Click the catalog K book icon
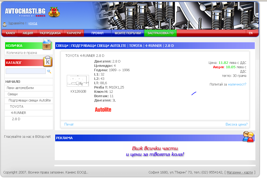Screen dimensions: 267x180 click(48, 61)
